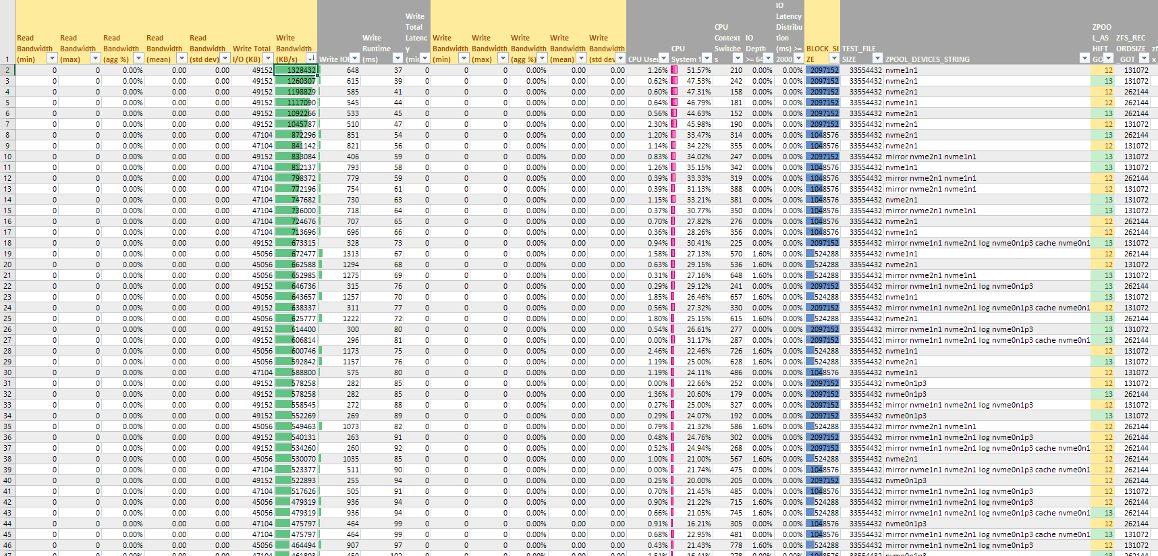Select log cache device string in row 18
The image size is (1158, 556).
(x=987, y=243)
